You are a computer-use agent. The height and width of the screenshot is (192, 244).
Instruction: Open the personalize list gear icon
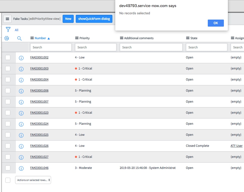click(7, 38)
